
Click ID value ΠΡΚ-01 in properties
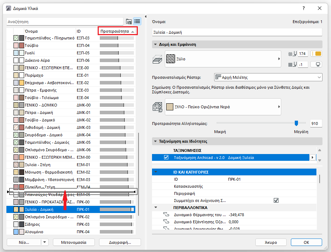[234, 179]
